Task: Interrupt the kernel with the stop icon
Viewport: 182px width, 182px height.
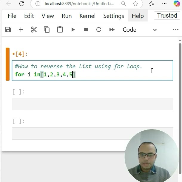Action: (x=86, y=30)
